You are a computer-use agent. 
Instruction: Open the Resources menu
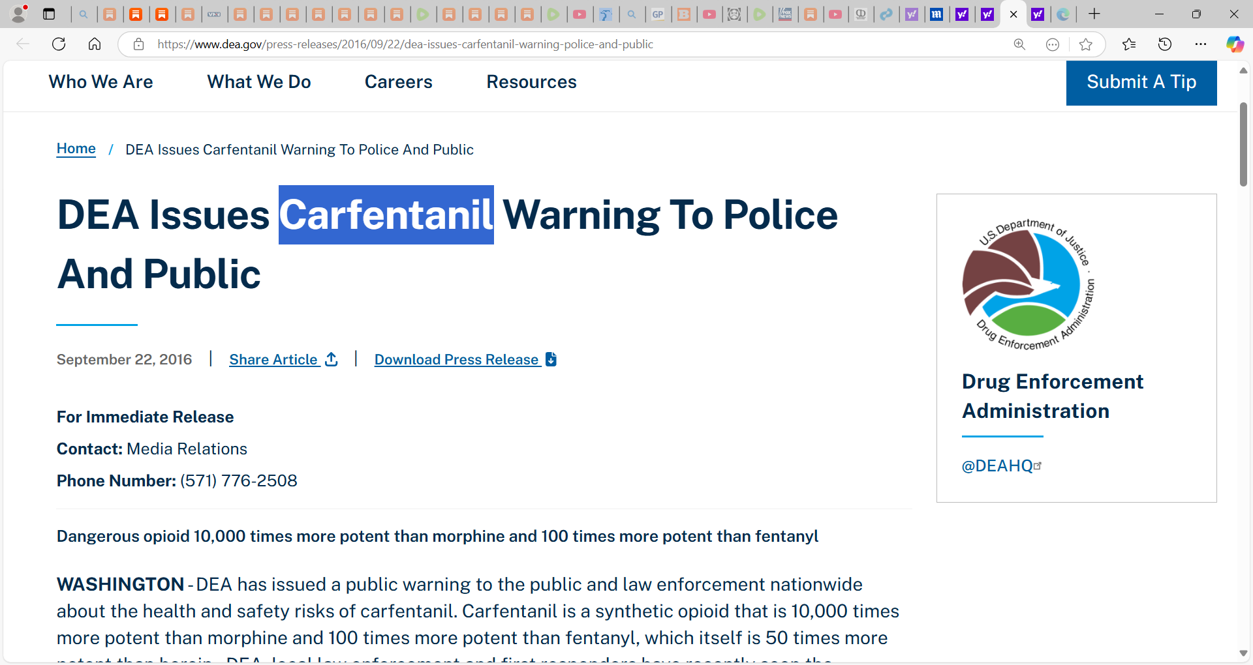point(531,81)
